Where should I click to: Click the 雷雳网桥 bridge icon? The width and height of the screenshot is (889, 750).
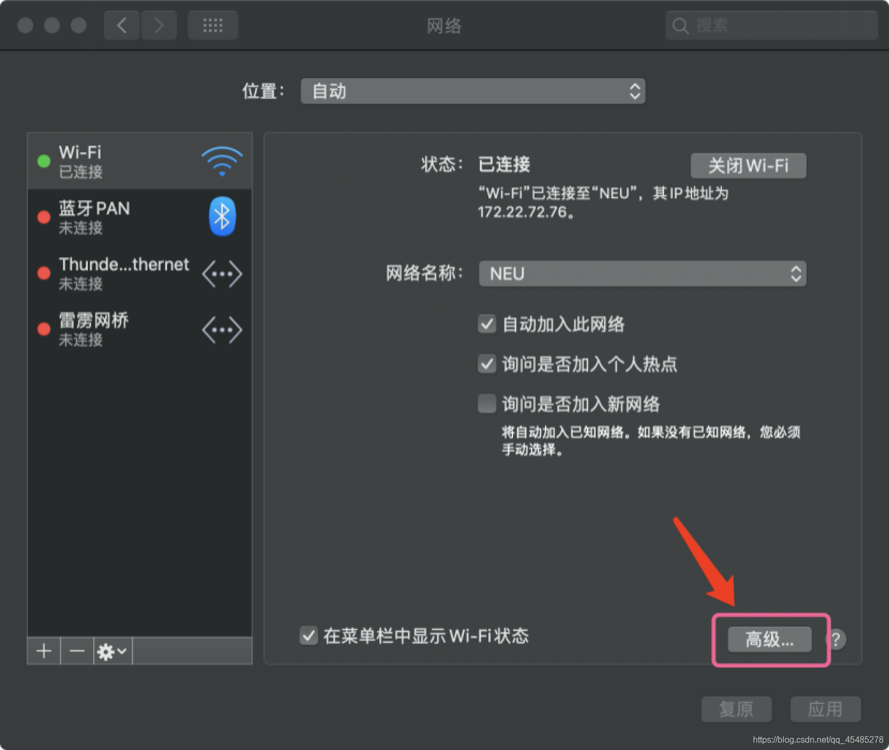click(222, 329)
